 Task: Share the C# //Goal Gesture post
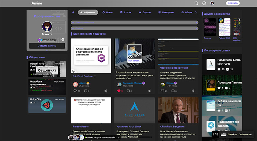tap(106, 91)
